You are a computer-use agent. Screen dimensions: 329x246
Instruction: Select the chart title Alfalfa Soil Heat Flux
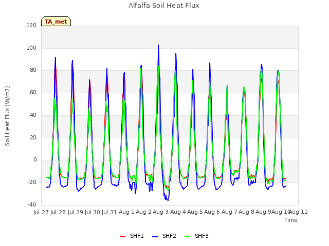tap(164, 5)
